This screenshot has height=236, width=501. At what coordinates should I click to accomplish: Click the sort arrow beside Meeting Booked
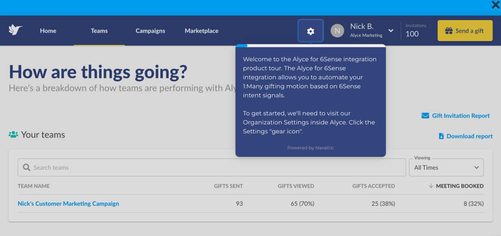[431, 186]
